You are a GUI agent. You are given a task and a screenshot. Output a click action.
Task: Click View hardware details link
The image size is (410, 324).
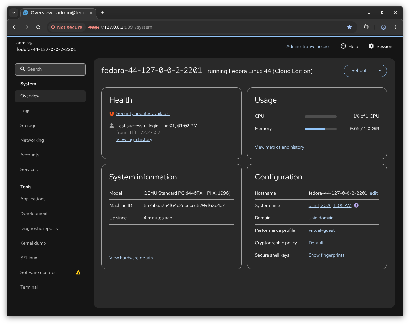pyautogui.click(x=131, y=258)
